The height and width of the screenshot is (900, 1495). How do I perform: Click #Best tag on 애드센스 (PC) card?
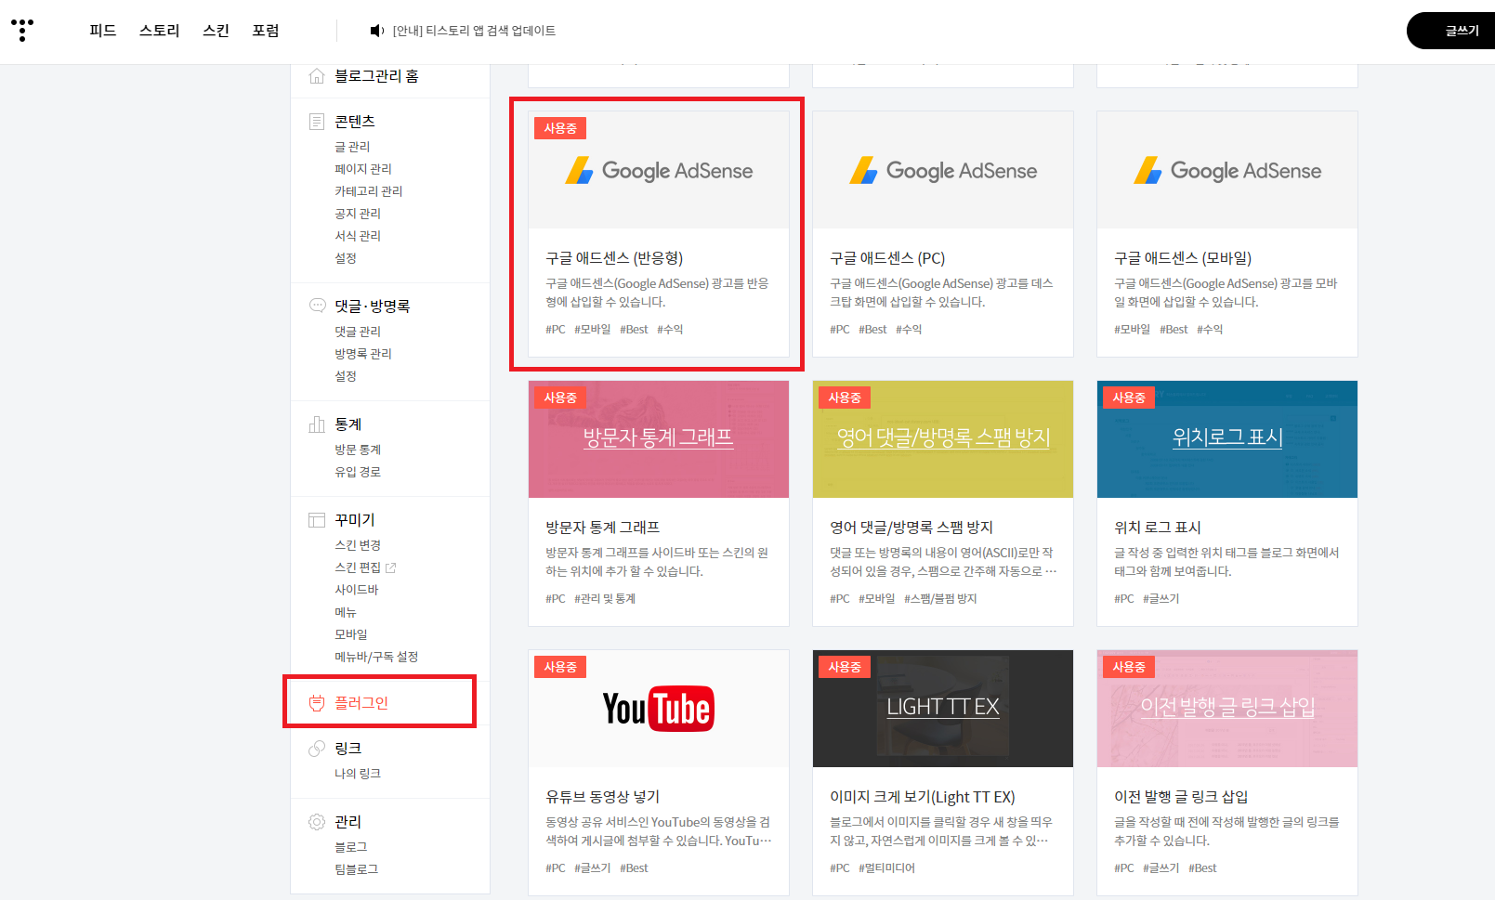872,330
